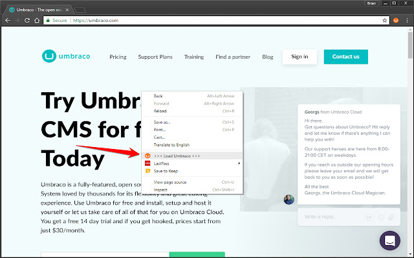414x258 pixels.
Task: Bookmark this page with star icon
Action: point(384,20)
